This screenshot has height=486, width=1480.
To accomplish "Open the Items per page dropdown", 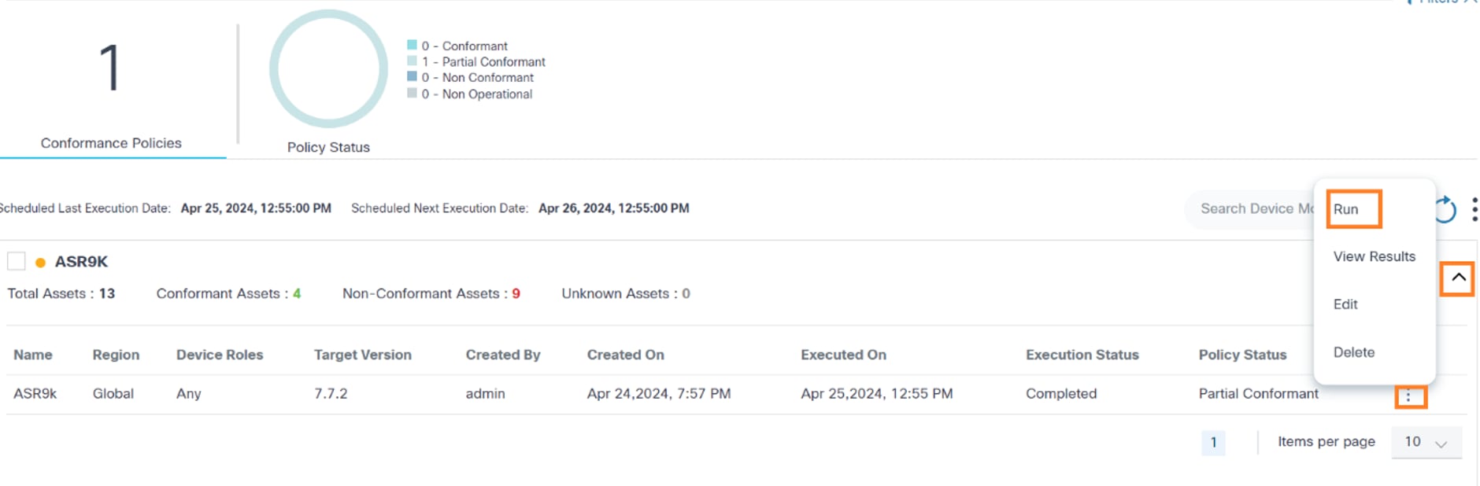I will pyautogui.click(x=1426, y=442).
